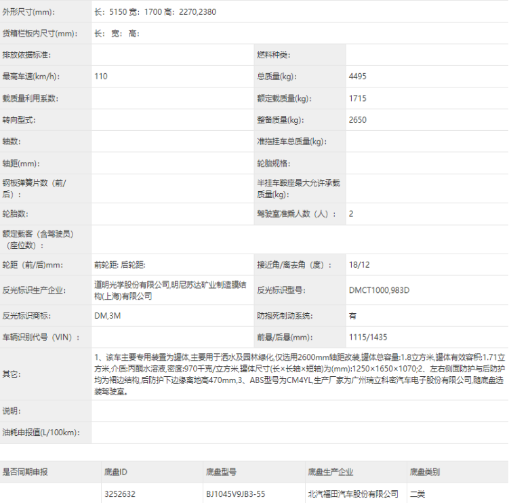Select the 反光标识商标 value DM,3M
This screenshot has width=509, height=503.
point(107,316)
